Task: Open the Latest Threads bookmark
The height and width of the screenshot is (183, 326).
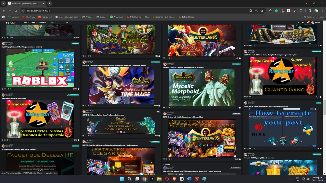Action: tap(186, 17)
